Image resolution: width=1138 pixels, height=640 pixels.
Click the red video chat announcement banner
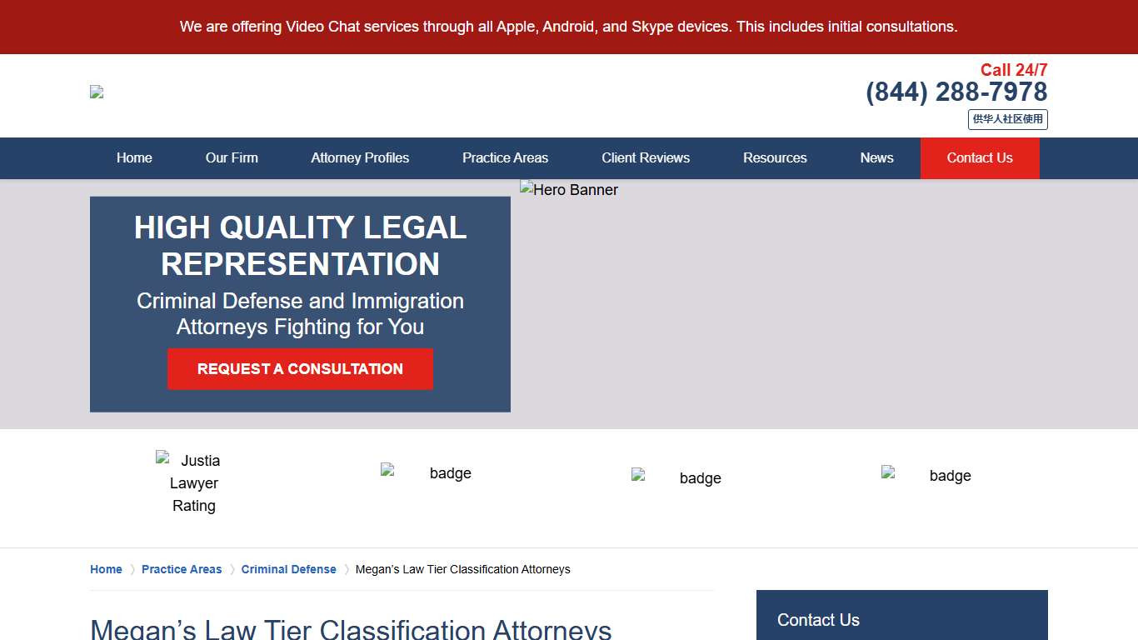569,26
